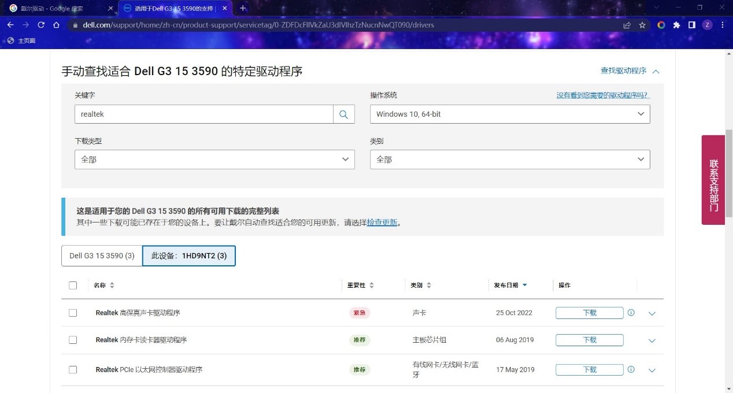
Task: Toggle the select-all checkbox in table header
Action: click(x=73, y=285)
